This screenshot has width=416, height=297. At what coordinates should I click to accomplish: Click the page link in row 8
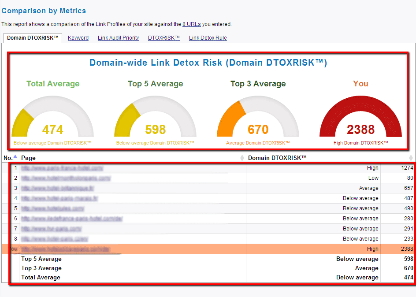[55, 239]
